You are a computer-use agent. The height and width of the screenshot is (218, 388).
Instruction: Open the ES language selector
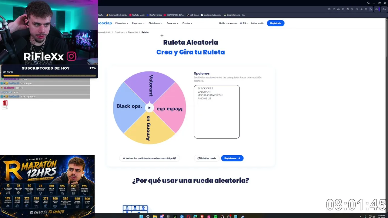[x=244, y=23]
